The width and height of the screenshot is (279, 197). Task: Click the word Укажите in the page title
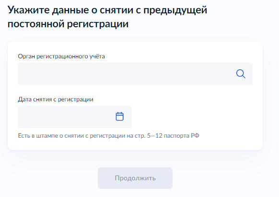coord(28,10)
